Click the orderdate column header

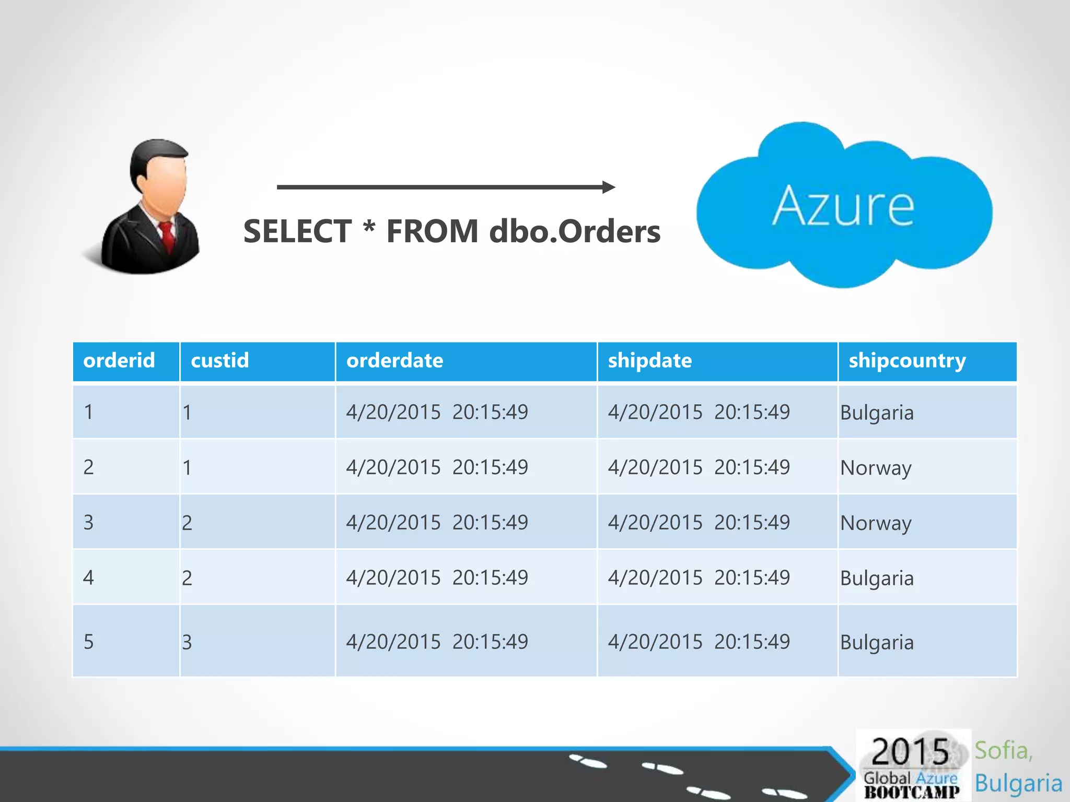395,361
